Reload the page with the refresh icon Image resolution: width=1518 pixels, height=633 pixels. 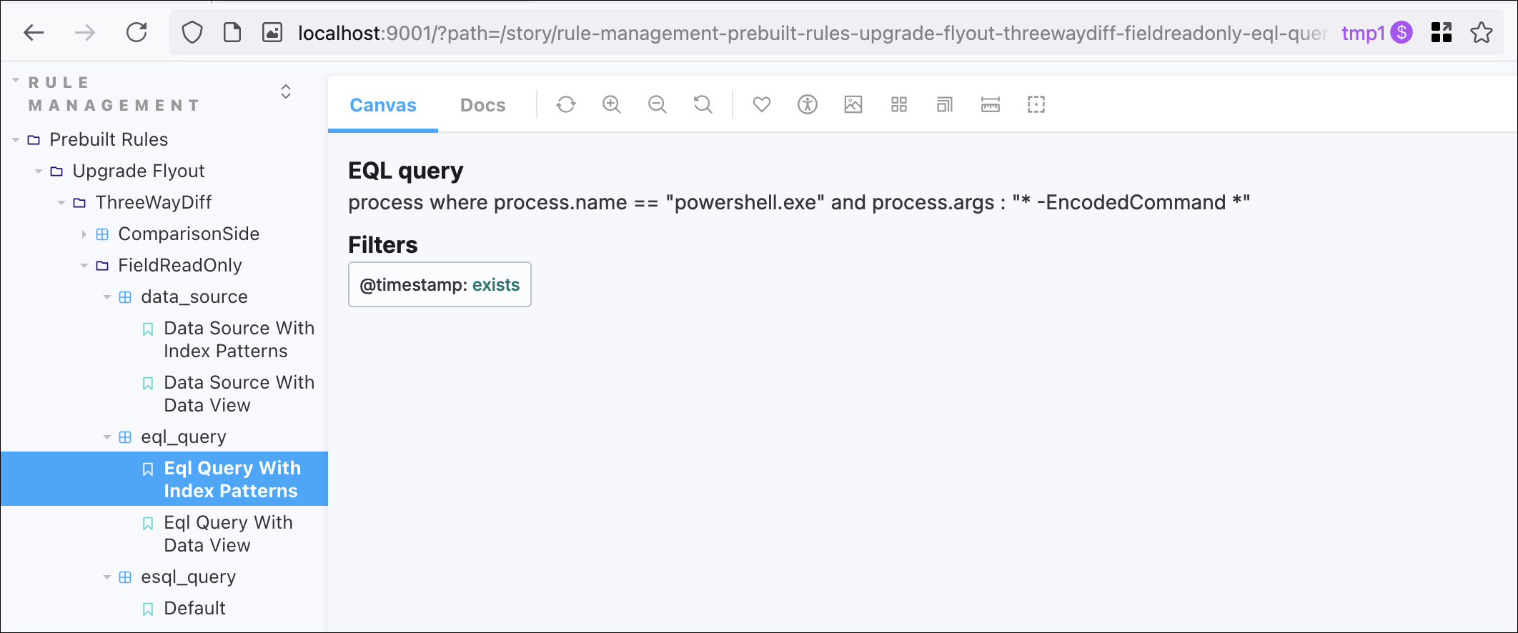137,33
